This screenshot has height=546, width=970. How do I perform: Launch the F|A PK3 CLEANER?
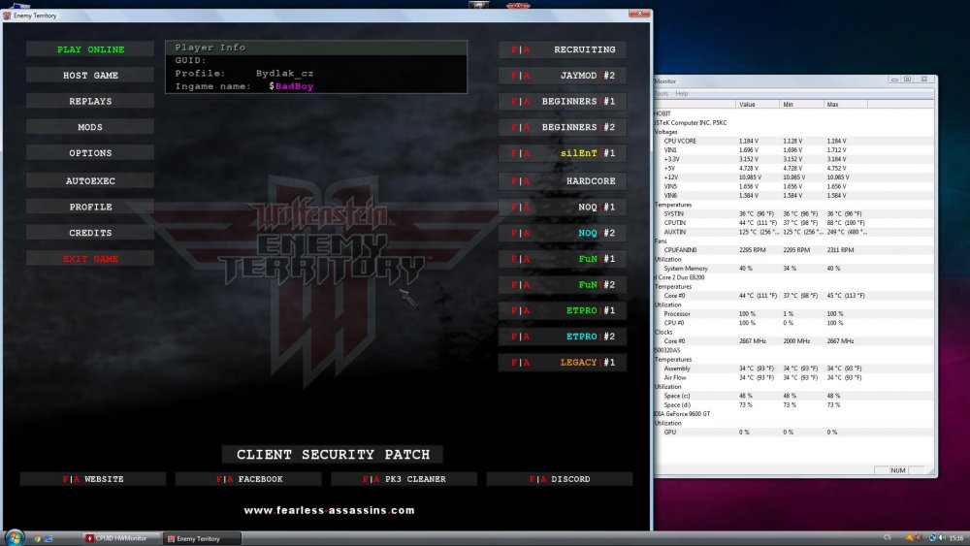coord(404,479)
